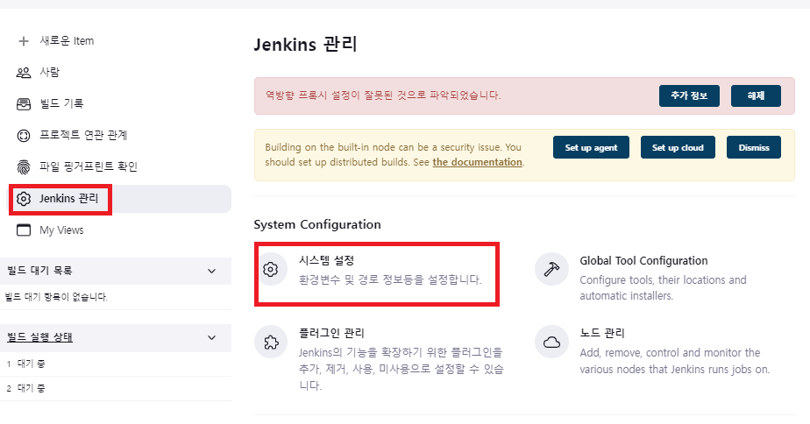Open the 플러그인 관리 title
Screen dimensions: 810x424
coord(331,333)
